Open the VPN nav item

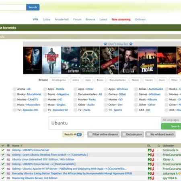coord(35,19)
